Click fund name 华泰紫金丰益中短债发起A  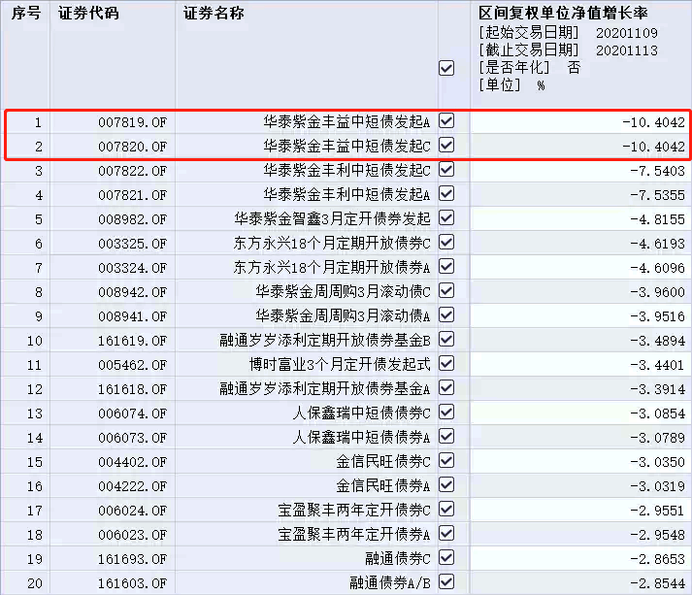346,121
